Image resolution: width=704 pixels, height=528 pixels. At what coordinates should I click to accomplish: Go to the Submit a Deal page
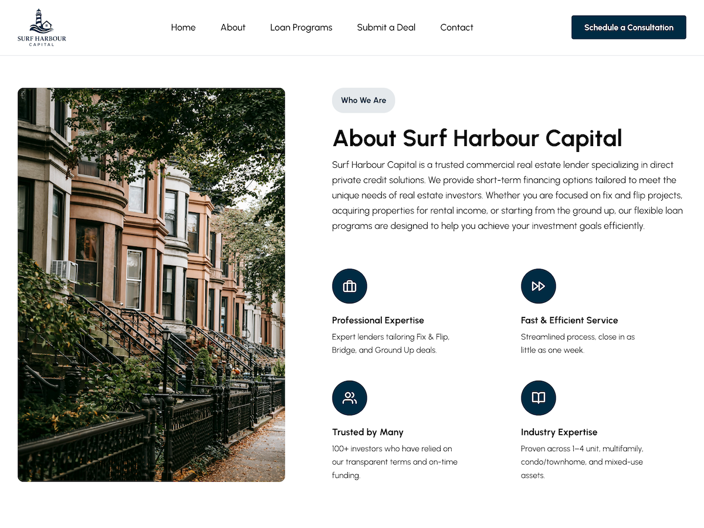386,27
